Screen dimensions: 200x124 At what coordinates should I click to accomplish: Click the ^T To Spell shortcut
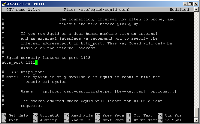pyautogui.click(x=171, y=120)
